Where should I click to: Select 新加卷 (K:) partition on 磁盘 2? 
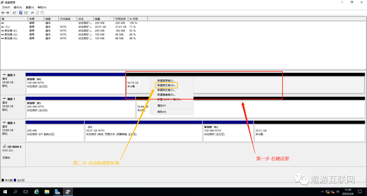(228, 131)
